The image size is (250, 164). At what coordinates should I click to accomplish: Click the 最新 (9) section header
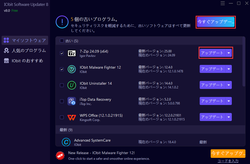tap(150, 130)
